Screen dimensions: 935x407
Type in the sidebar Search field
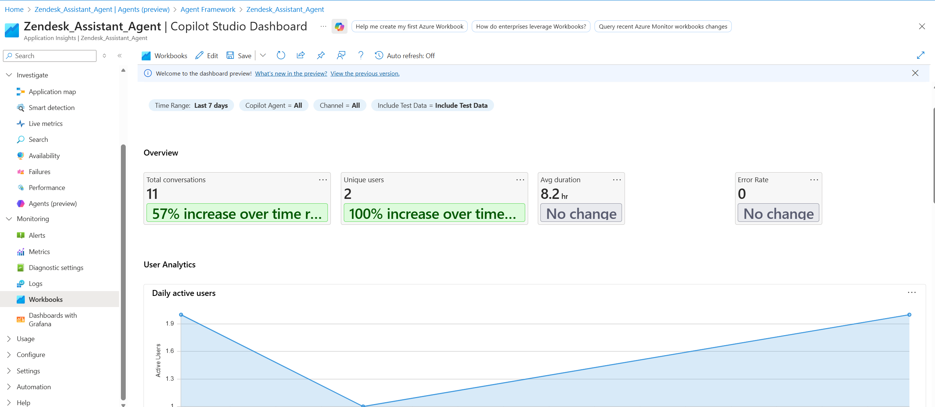54,56
